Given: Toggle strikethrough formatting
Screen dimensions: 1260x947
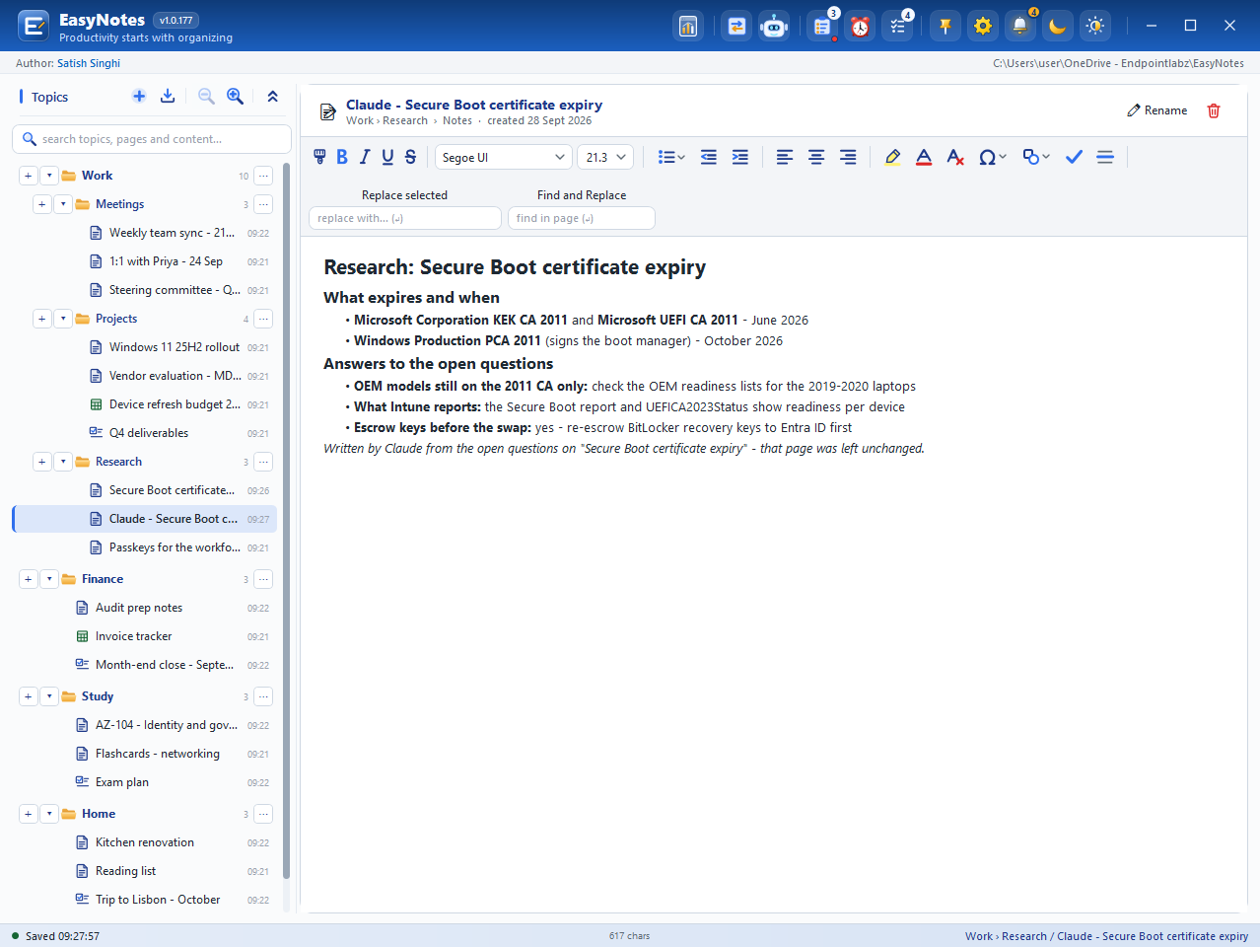Looking at the screenshot, I should [x=410, y=157].
